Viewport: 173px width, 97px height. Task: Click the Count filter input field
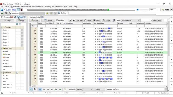[x=41, y=26]
